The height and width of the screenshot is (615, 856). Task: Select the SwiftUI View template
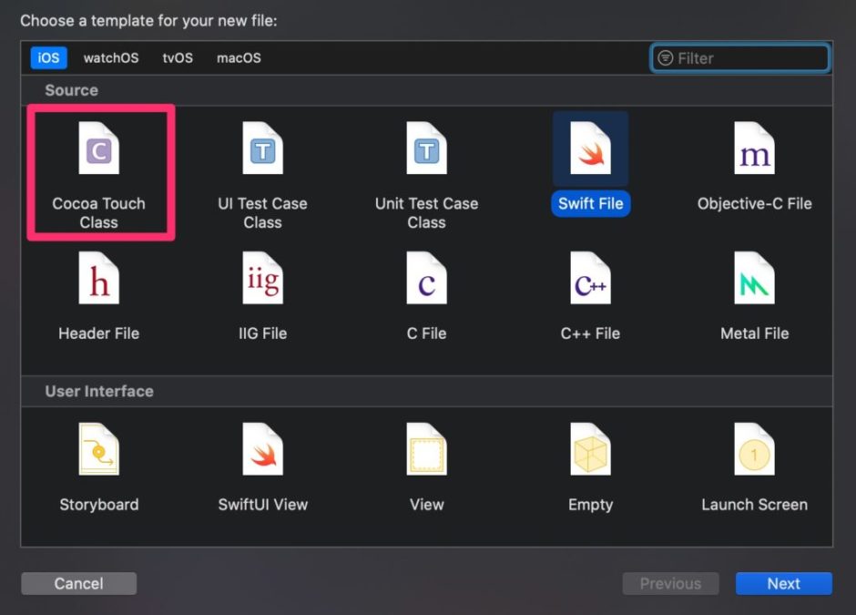pos(262,452)
